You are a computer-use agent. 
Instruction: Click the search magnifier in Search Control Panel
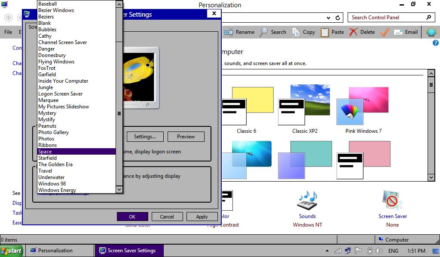428,17
